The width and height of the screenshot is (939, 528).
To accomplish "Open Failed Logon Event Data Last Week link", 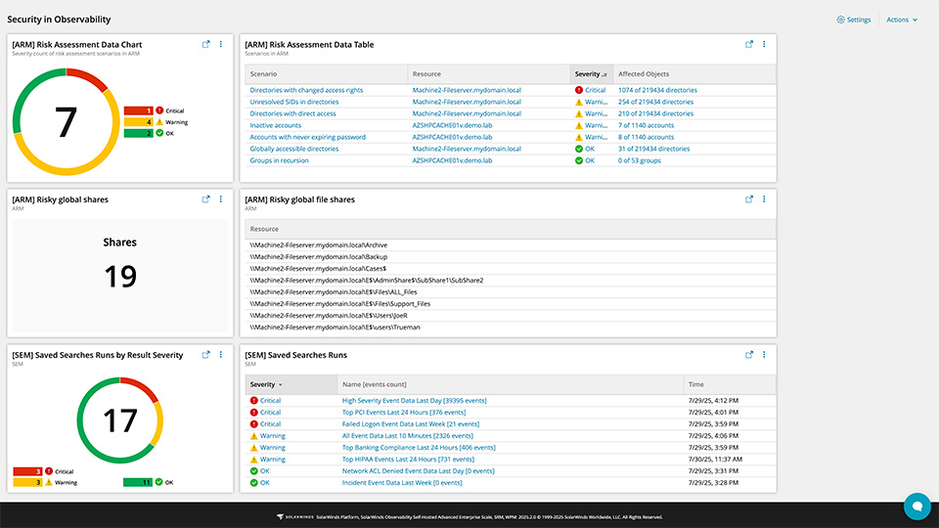I will pyautogui.click(x=405, y=424).
